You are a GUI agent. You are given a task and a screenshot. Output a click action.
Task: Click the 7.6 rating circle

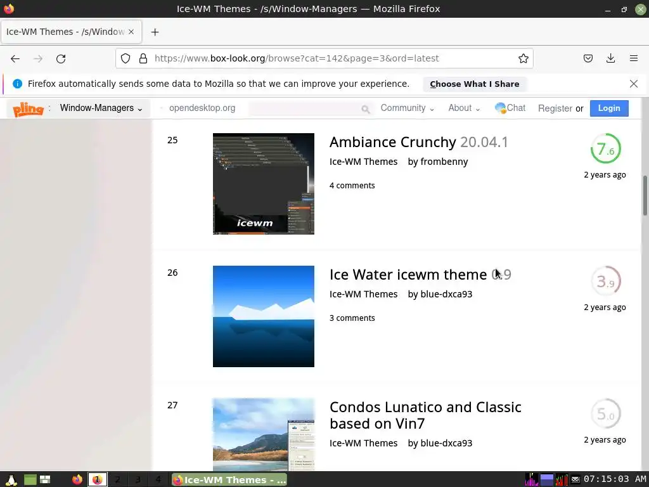(605, 148)
